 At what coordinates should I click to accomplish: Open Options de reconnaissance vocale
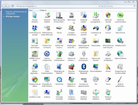(x=84, y=56)
